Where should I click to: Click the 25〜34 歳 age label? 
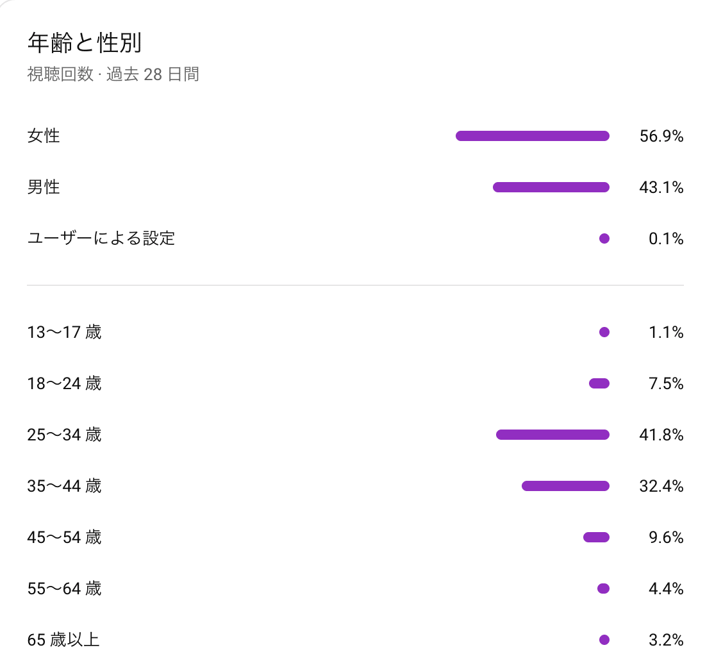tap(64, 435)
